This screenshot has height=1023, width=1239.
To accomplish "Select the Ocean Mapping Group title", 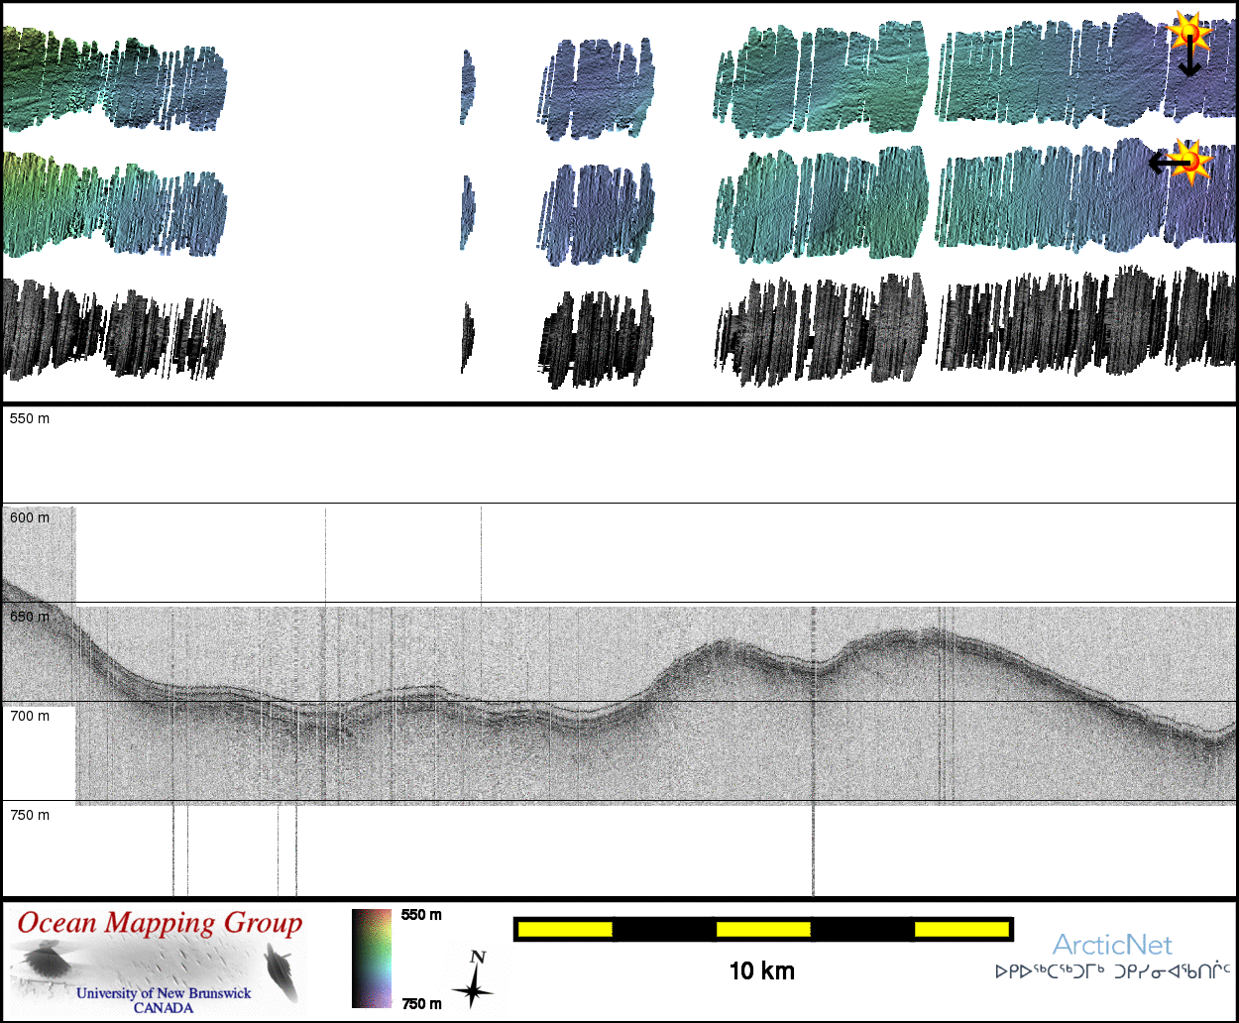I will coord(160,923).
